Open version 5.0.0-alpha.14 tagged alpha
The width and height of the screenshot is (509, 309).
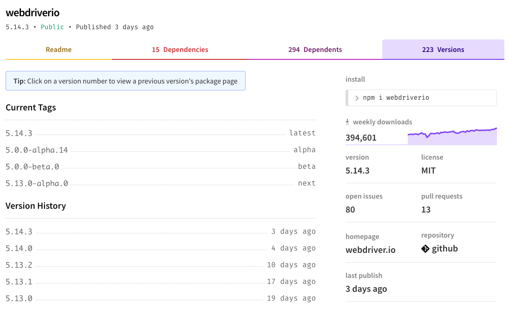[37, 150]
